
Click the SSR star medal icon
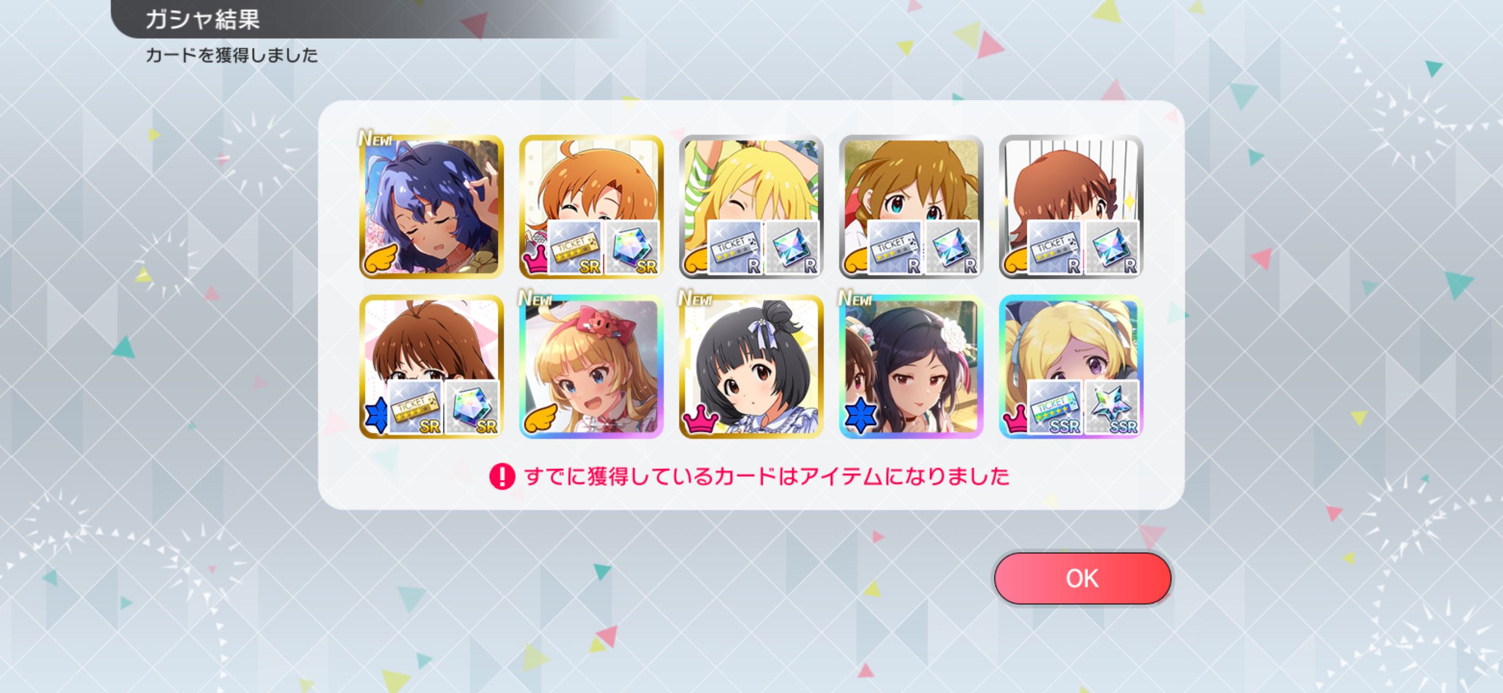click(x=1112, y=407)
